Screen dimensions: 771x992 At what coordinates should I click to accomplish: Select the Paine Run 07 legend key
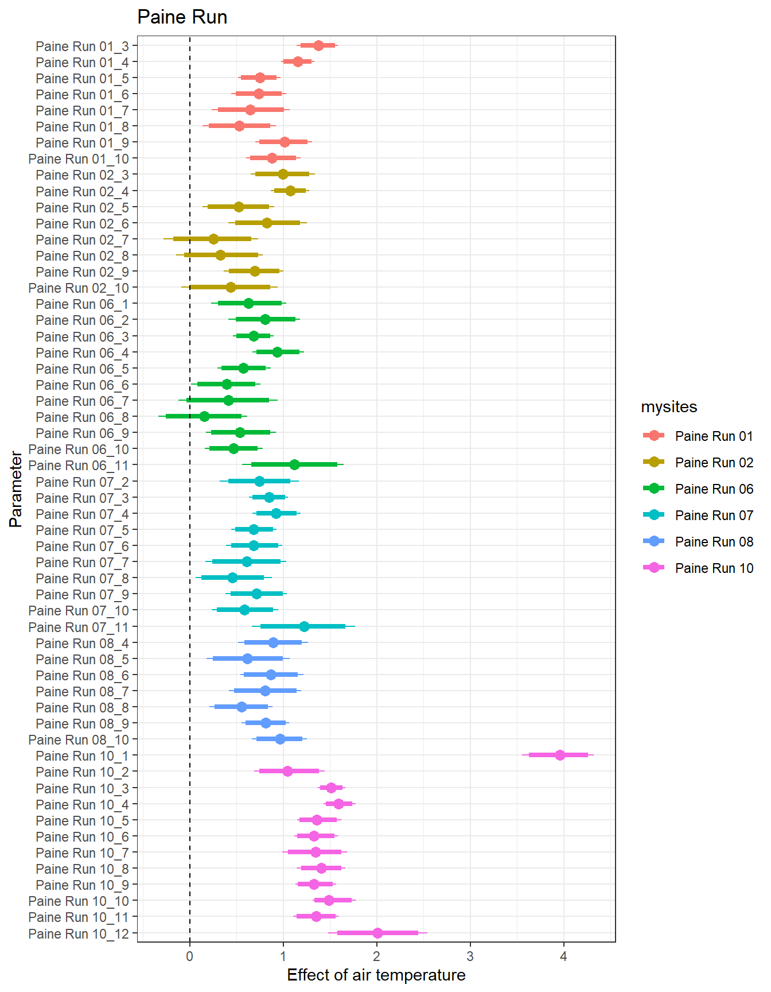(653, 515)
